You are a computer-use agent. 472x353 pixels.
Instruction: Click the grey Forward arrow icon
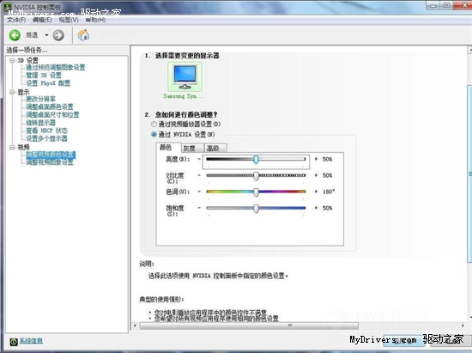click(x=58, y=35)
